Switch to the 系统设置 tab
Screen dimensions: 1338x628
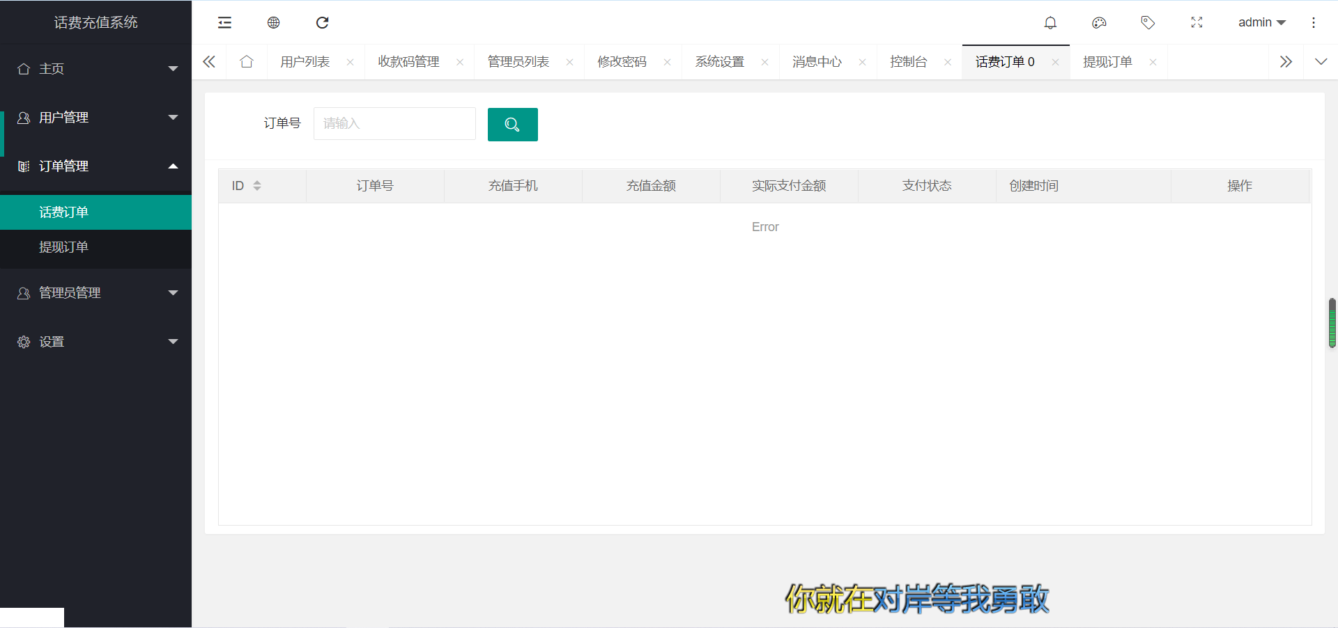tap(719, 62)
